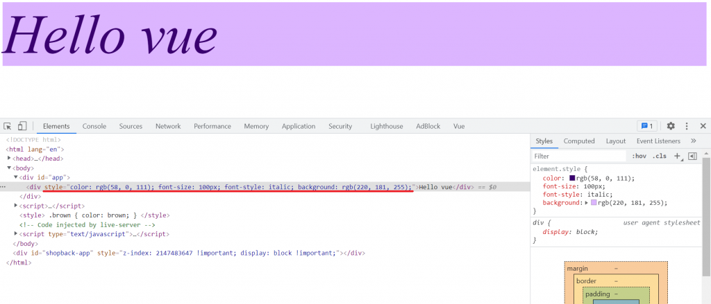
Task: Select the style .brown element row
Action: click(x=94, y=215)
